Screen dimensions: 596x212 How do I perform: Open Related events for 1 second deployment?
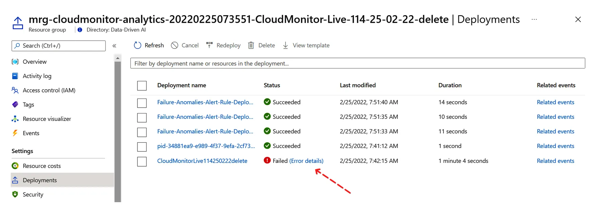click(555, 146)
